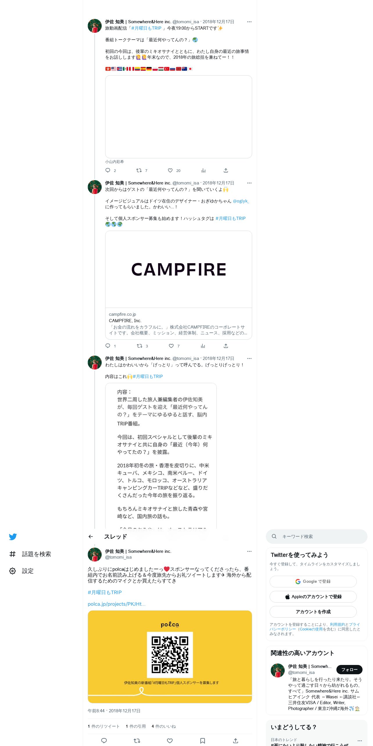The width and height of the screenshot is (373, 746).
Task: Expand more menu on main polca tweet
Action: pyautogui.click(x=249, y=551)
